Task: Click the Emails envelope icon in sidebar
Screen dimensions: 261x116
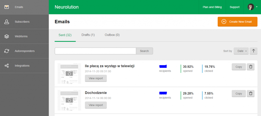Action: click(x=7, y=7)
